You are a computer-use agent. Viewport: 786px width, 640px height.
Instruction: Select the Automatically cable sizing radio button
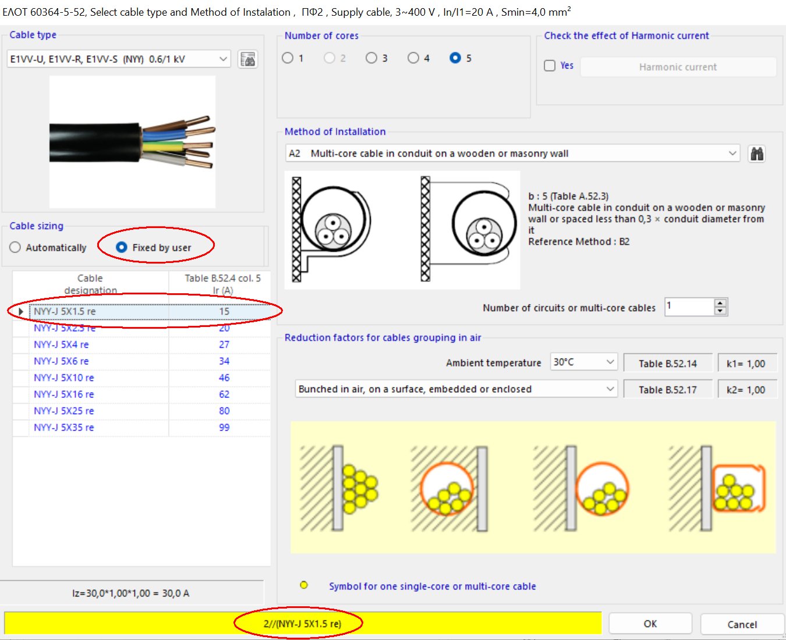[15, 247]
